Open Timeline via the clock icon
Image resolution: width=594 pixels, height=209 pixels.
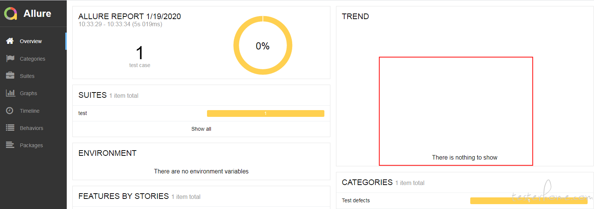(10, 110)
